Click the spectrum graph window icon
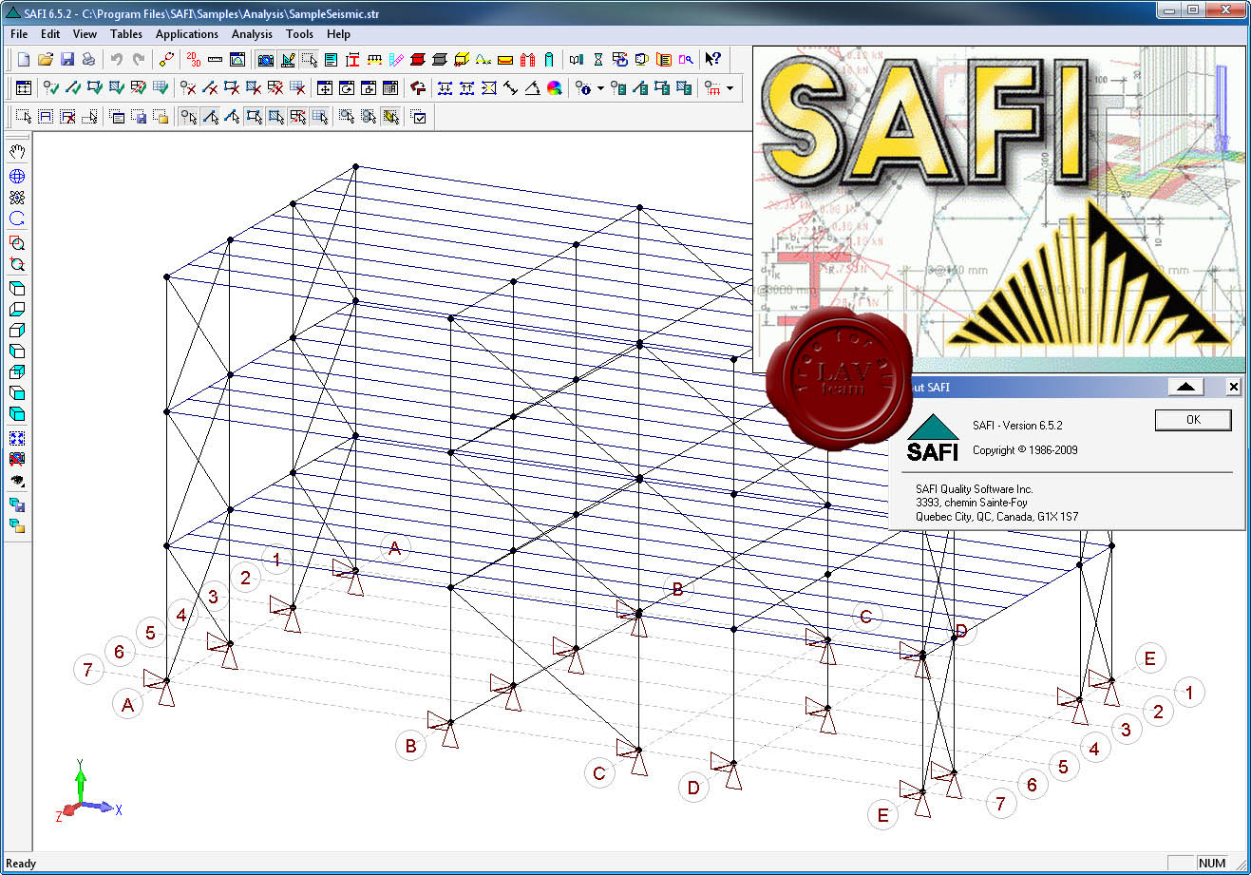The image size is (1251, 875). click(237, 59)
